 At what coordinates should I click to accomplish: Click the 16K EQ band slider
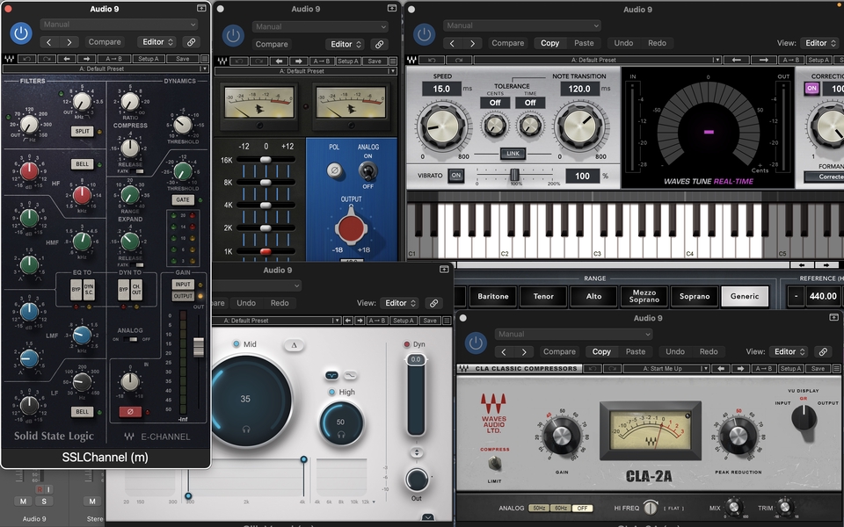click(x=266, y=160)
